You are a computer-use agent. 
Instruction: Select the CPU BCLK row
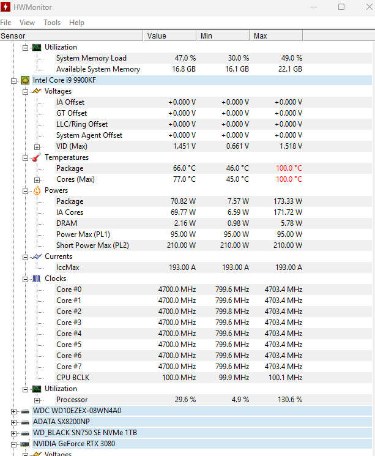[213, 378]
